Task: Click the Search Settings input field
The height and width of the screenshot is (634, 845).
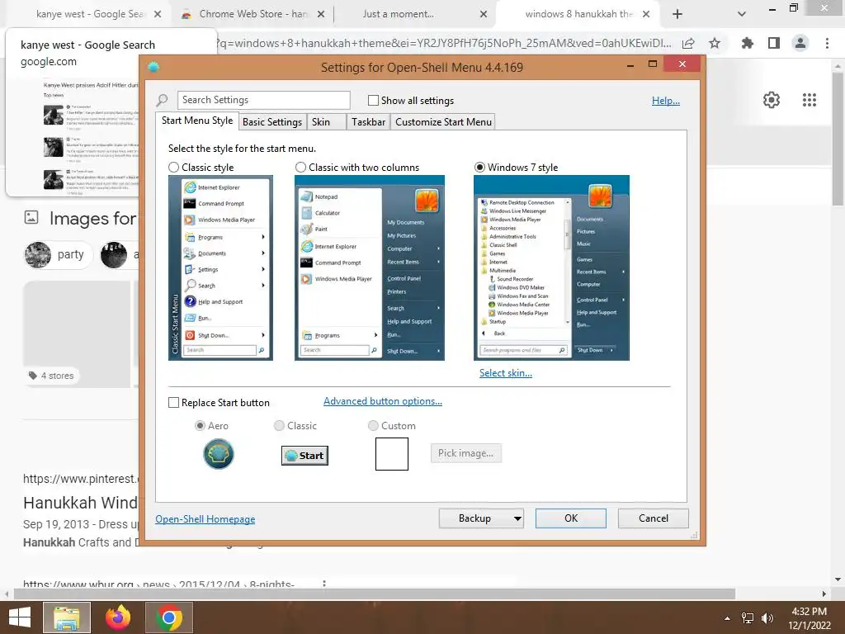Action: (263, 100)
